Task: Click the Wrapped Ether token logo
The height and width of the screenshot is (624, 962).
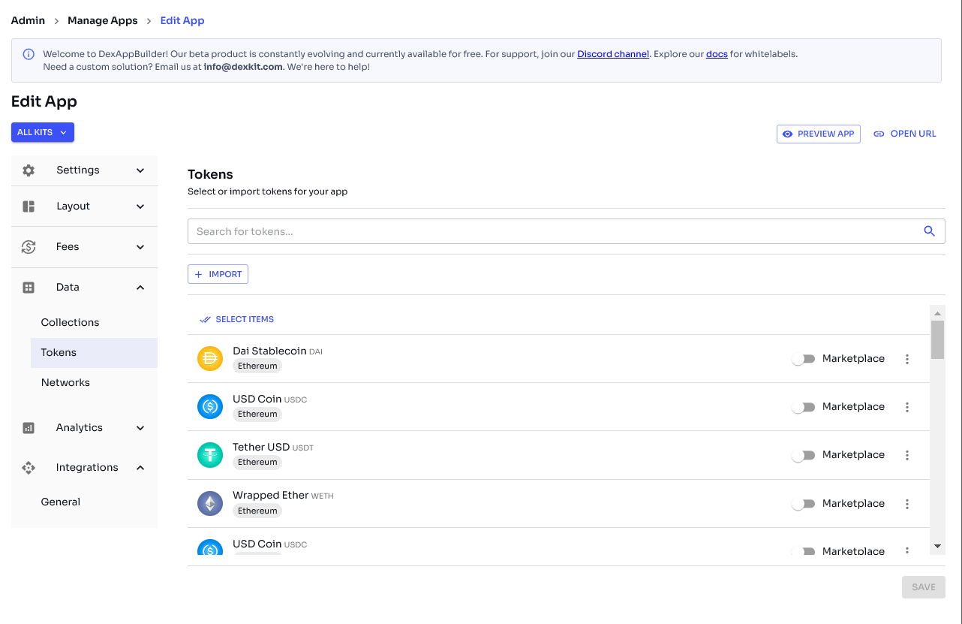Action: click(x=210, y=503)
